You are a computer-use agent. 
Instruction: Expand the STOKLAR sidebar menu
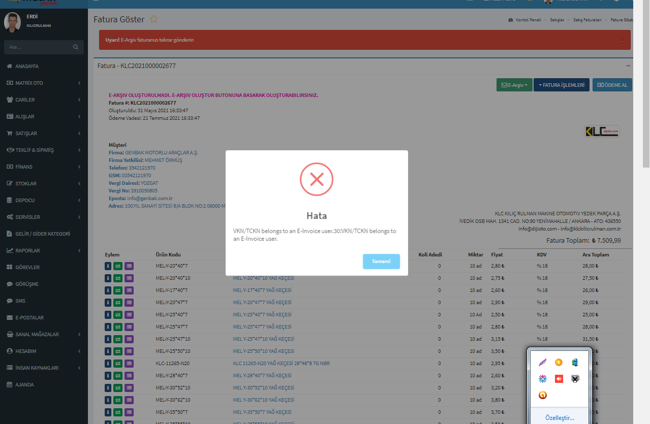click(43, 184)
